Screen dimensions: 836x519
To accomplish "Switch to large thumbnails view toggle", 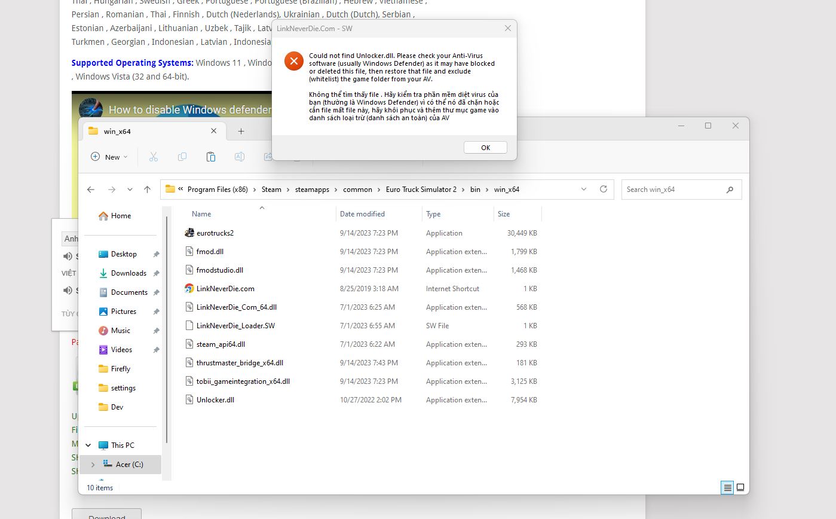I will pos(740,487).
